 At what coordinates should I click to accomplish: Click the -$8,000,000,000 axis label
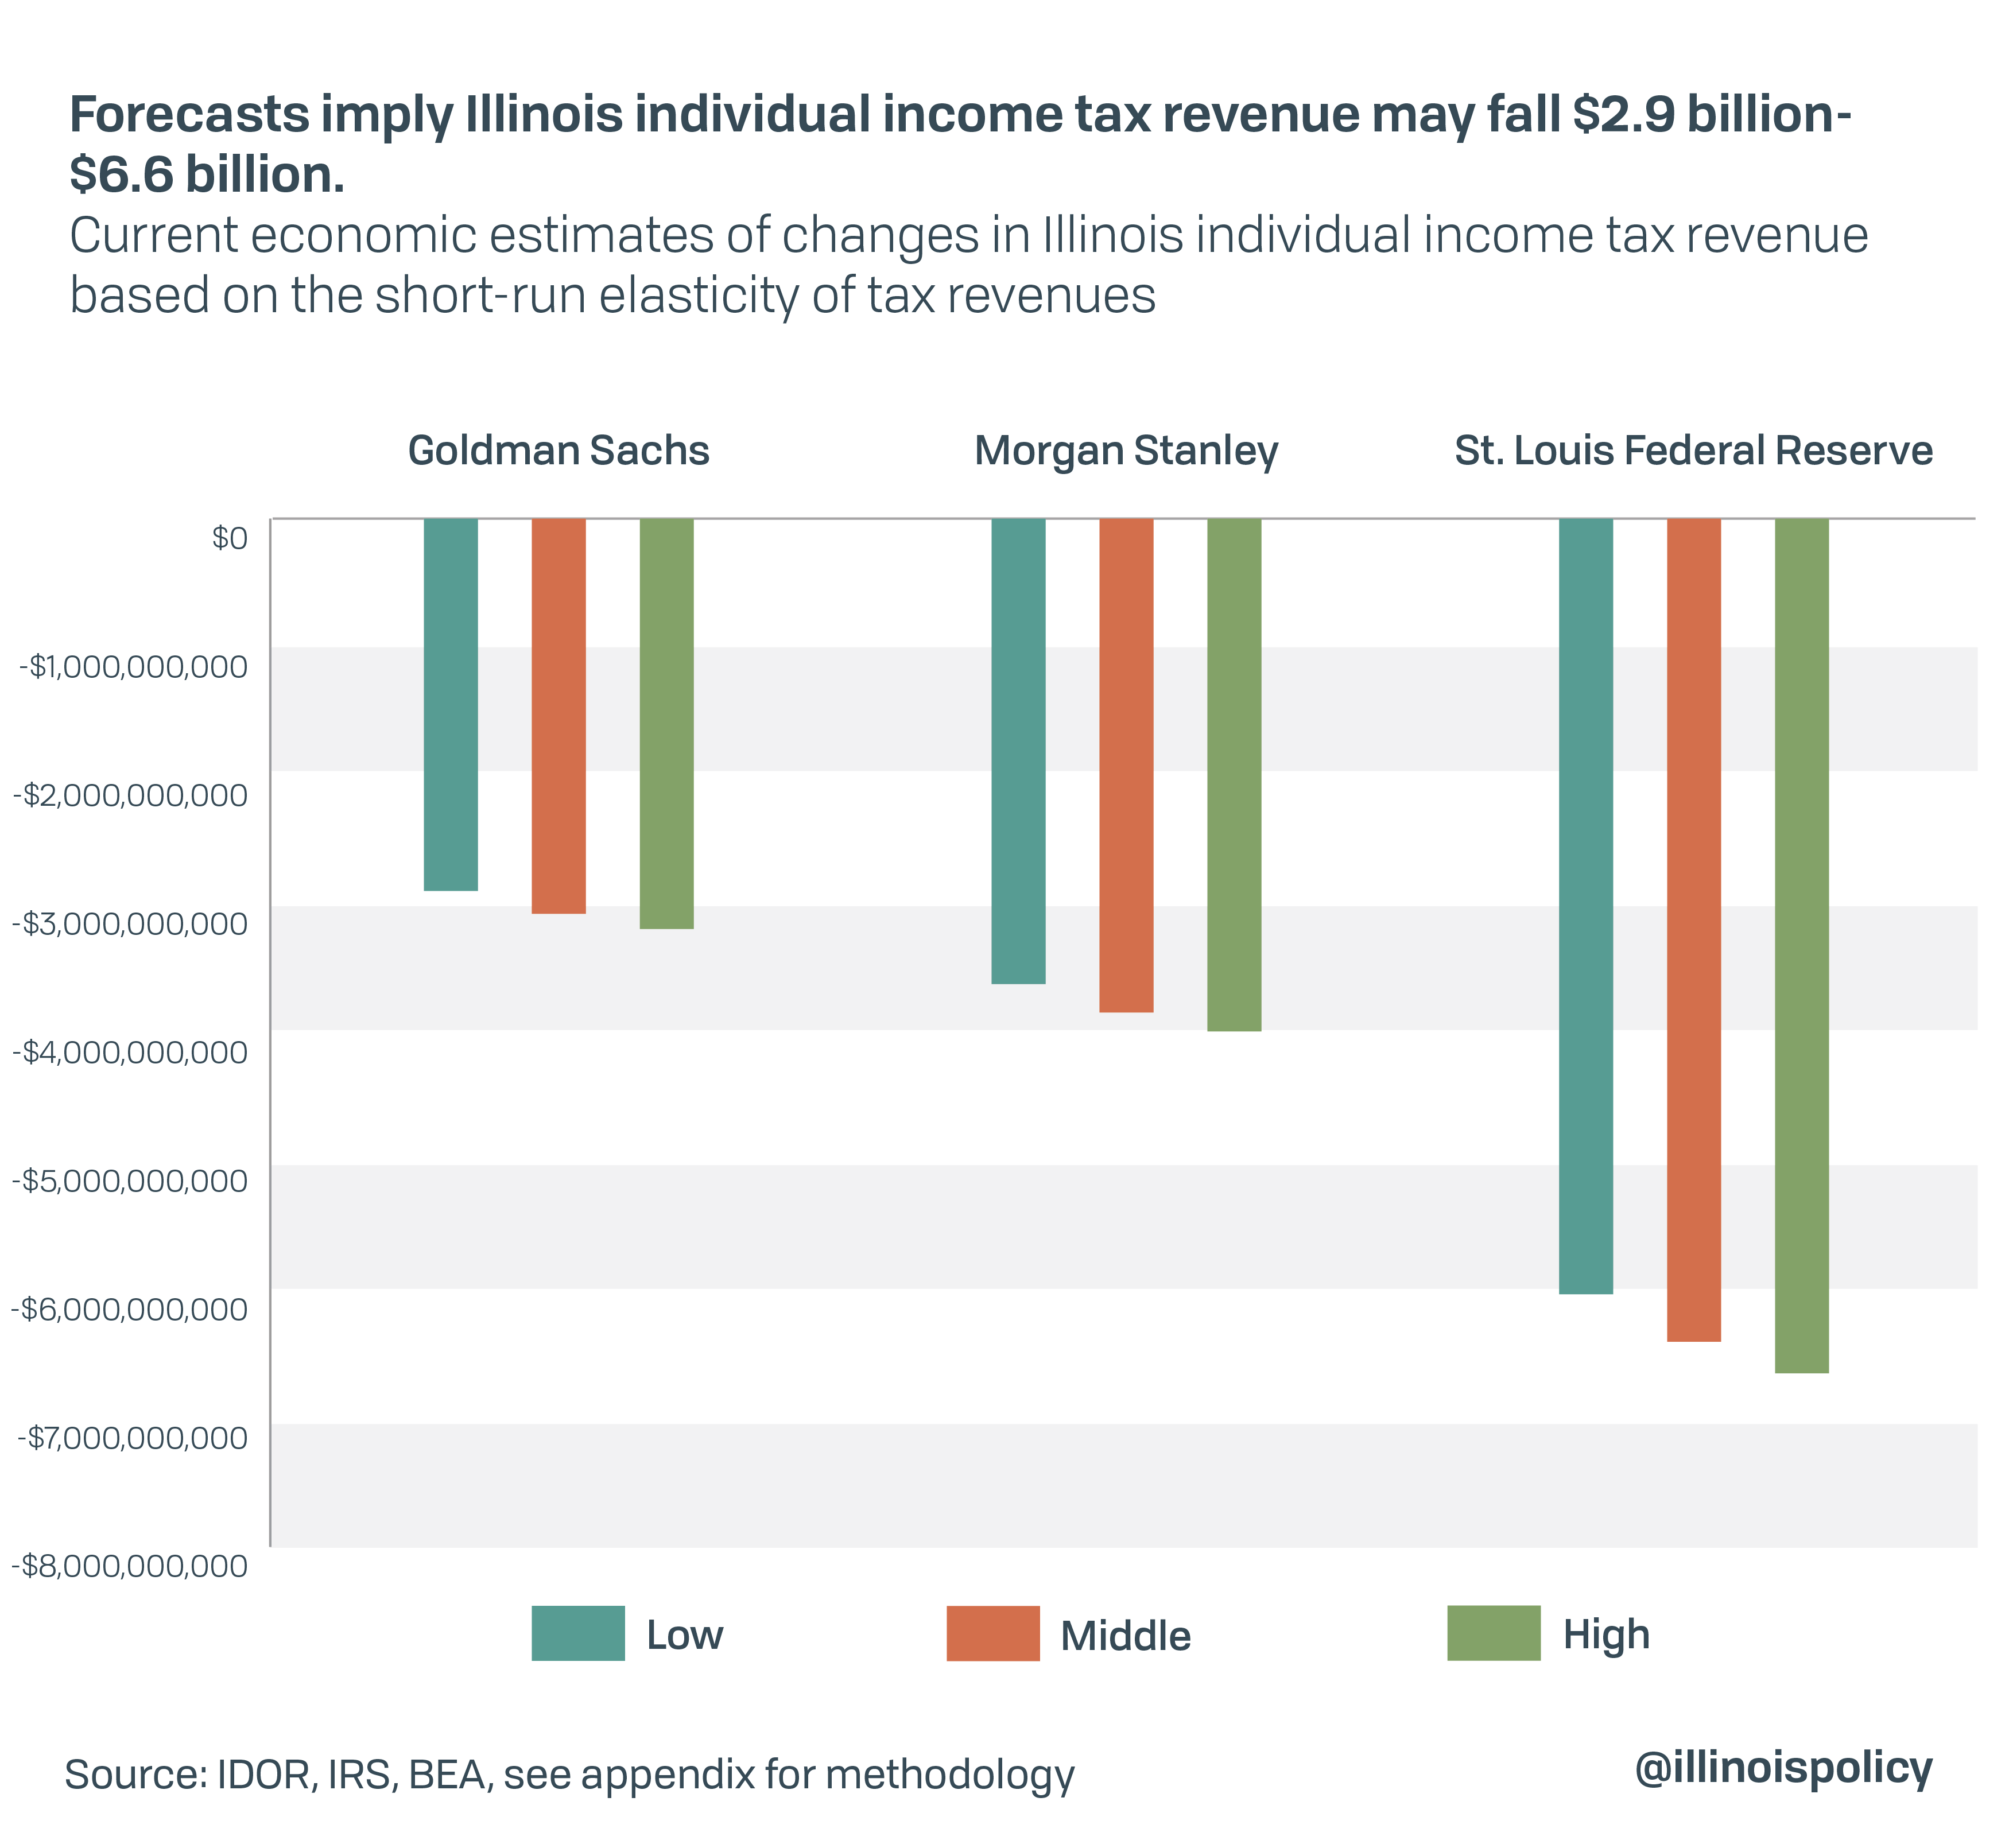click(130, 1566)
